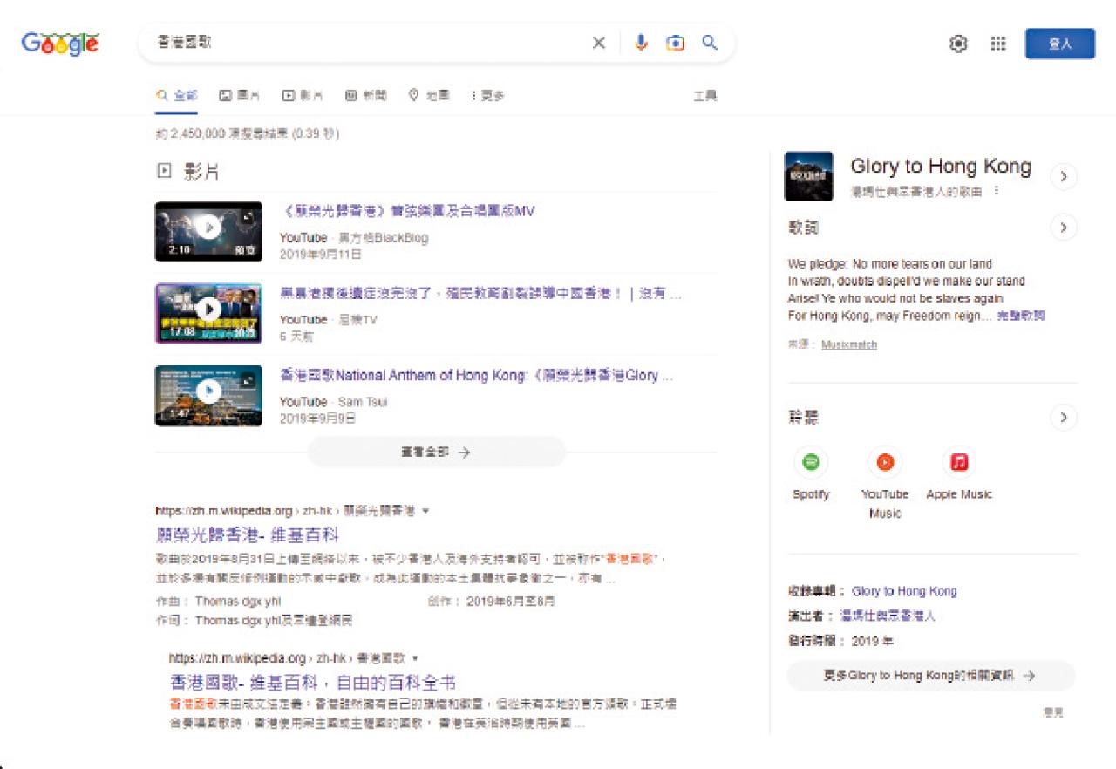
Task: Open dropdown arrow beside first Wikipedia URL
Action: tap(425, 511)
